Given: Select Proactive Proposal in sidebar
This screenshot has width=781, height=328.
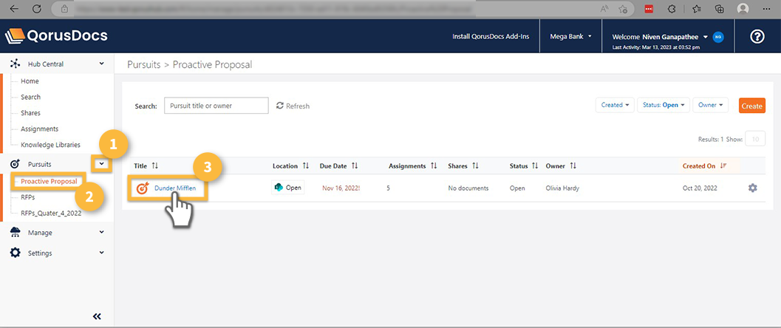Looking at the screenshot, I should pyautogui.click(x=49, y=182).
